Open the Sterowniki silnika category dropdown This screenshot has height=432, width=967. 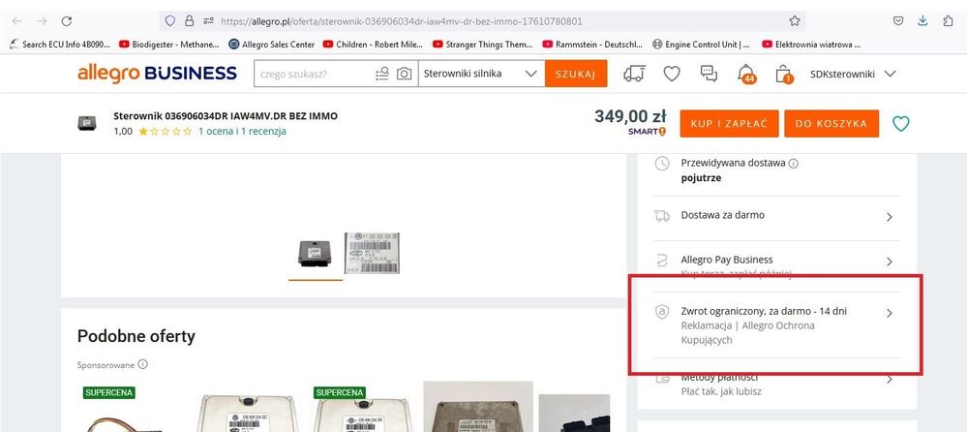[x=481, y=74]
